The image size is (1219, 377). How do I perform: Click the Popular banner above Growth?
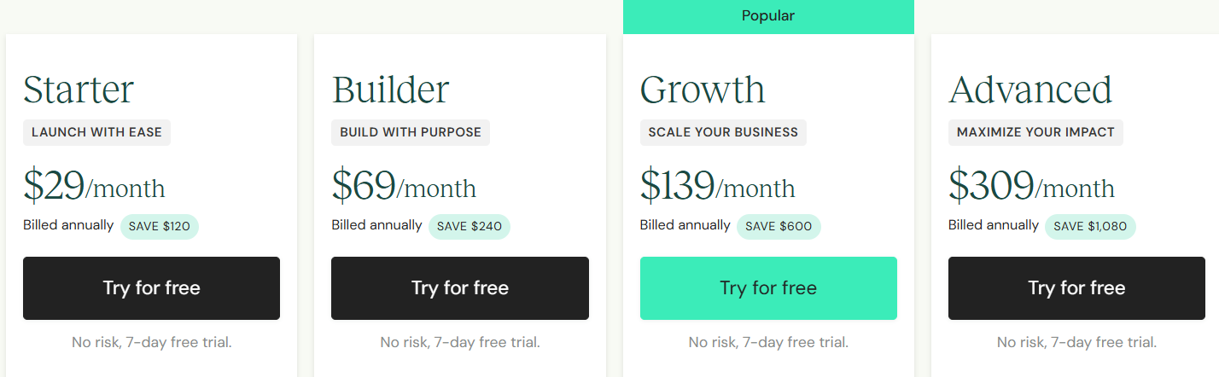[x=768, y=16]
